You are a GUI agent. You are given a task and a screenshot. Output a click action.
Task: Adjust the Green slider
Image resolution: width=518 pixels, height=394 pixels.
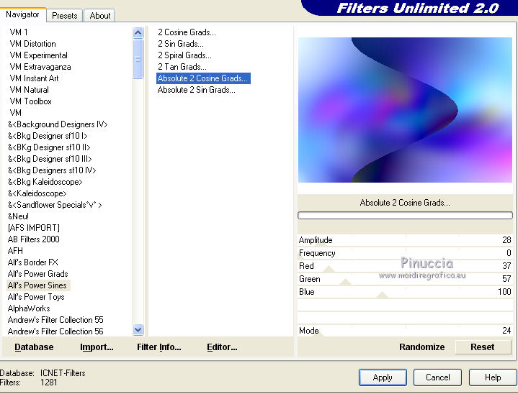(405, 279)
